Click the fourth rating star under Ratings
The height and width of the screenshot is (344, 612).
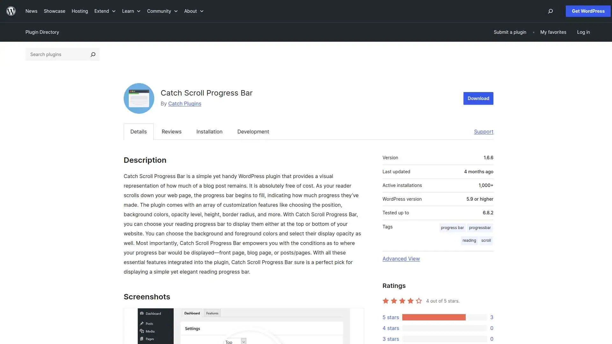(411, 301)
